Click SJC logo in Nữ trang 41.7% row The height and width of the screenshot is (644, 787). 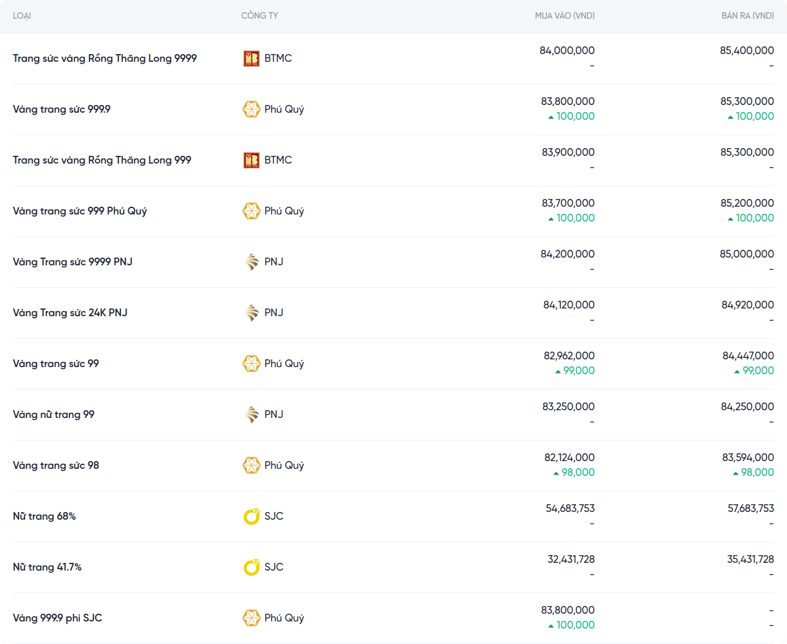(251, 567)
